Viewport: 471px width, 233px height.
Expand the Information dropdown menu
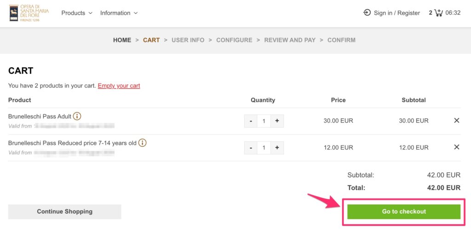point(119,13)
